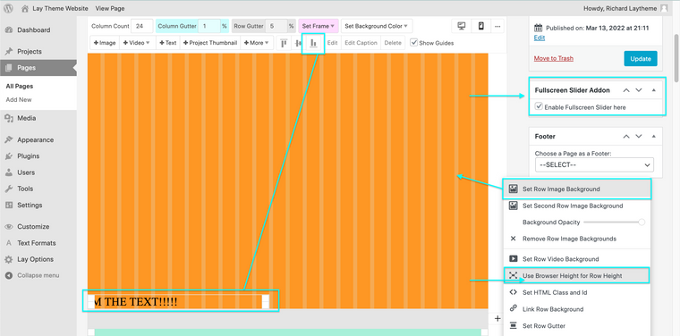The image size is (680, 336).
Task: Click the Collapse menu arrow icon
Action: pyautogui.click(x=9, y=275)
